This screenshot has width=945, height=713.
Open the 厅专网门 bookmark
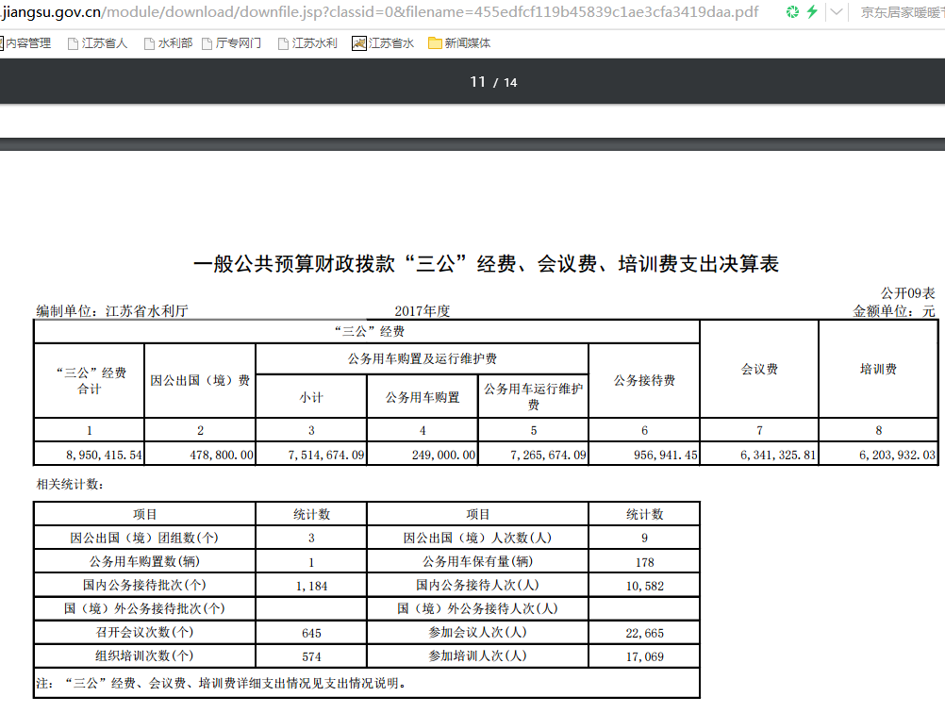tap(231, 43)
